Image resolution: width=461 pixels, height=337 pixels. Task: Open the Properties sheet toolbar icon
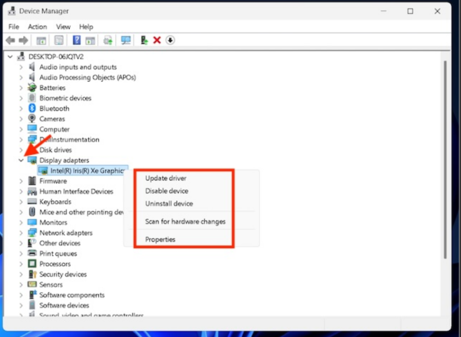tap(59, 40)
